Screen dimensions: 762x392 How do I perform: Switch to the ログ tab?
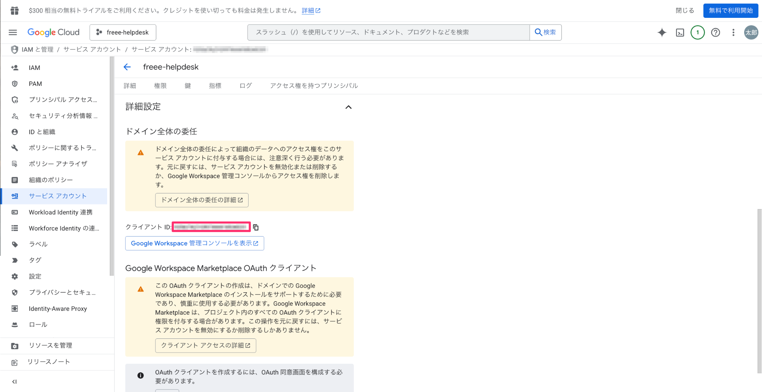pos(246,86)
